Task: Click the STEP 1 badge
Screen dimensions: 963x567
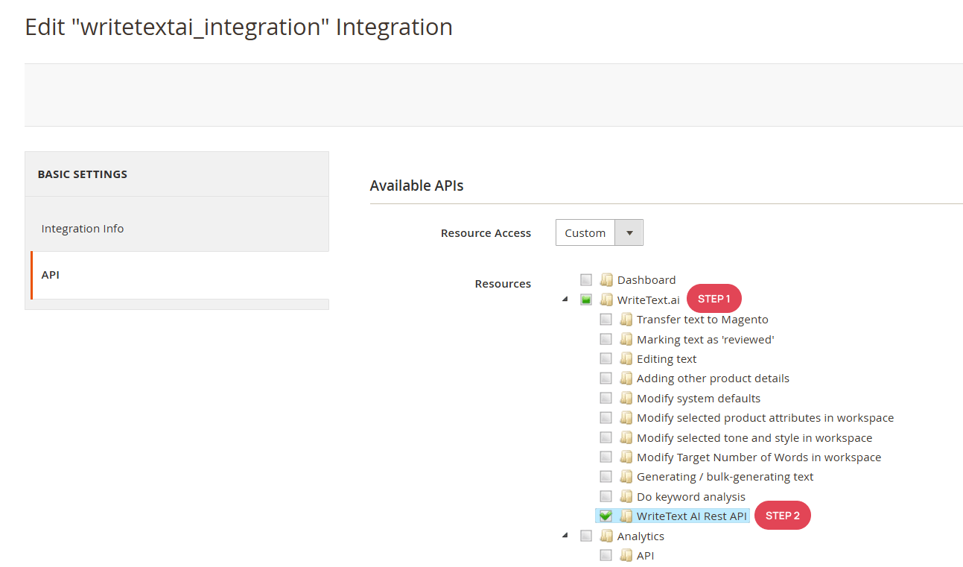Action: [x=713, y=298]
